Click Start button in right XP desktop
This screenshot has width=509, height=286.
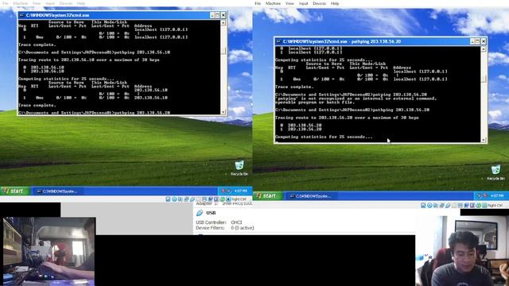[268, 196]
